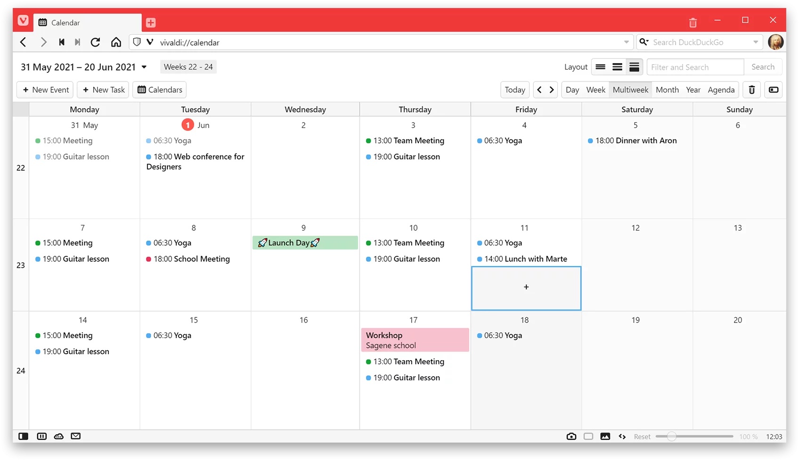Click the reload page icon
This screenshot has width=799, height=460.
tap(95, 42)
